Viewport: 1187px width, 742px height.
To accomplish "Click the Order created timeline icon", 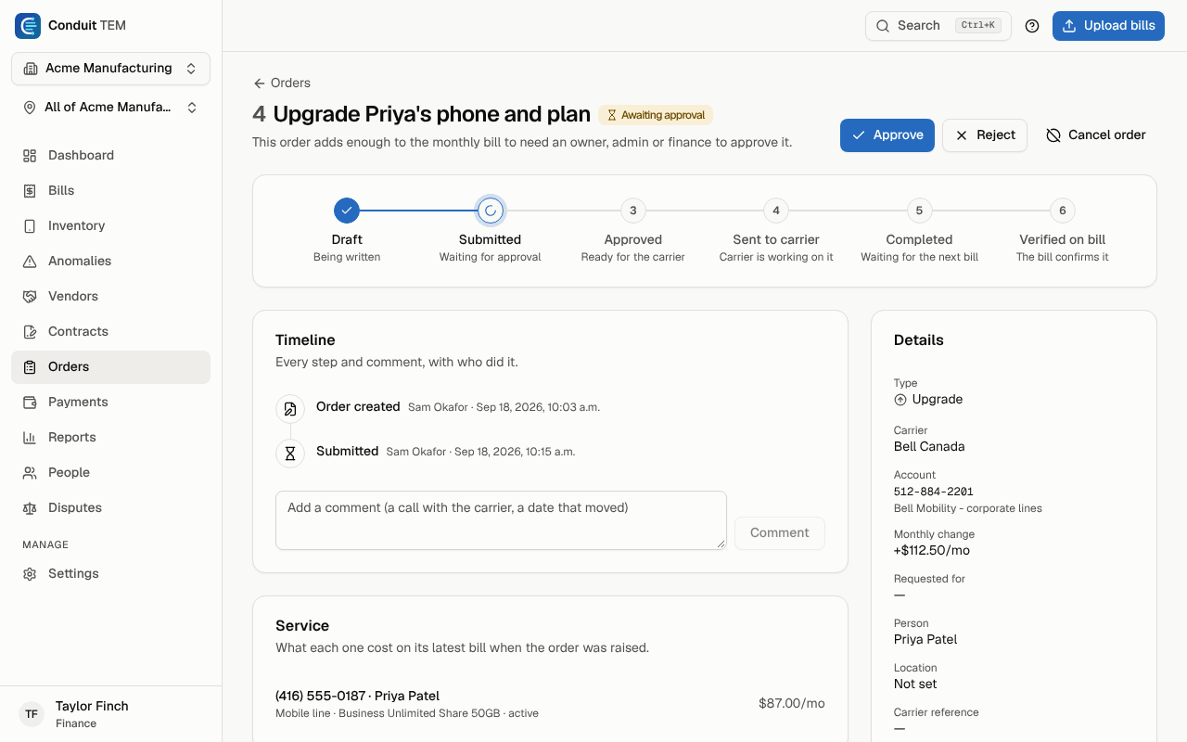I will (290, 409).
